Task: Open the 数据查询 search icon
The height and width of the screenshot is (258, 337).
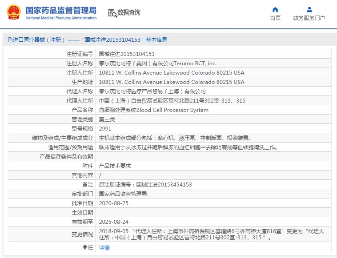Action: coord(112,13)
